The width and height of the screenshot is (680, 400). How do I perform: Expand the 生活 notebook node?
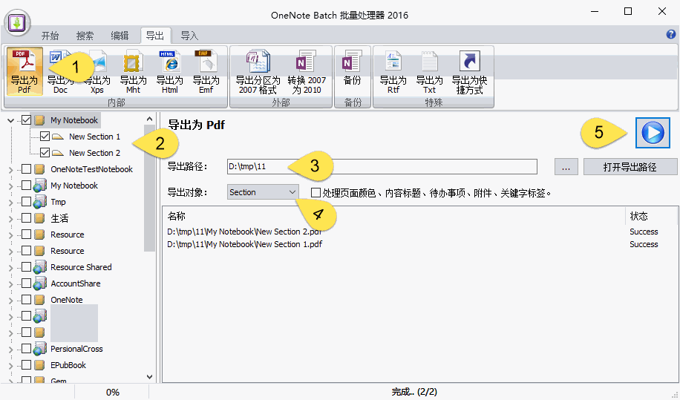(x=11, y=218)
